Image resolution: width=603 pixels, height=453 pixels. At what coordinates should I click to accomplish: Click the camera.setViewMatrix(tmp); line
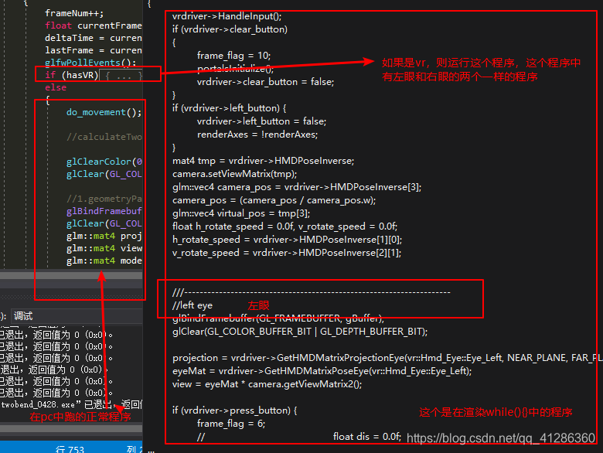click(234, 174)
